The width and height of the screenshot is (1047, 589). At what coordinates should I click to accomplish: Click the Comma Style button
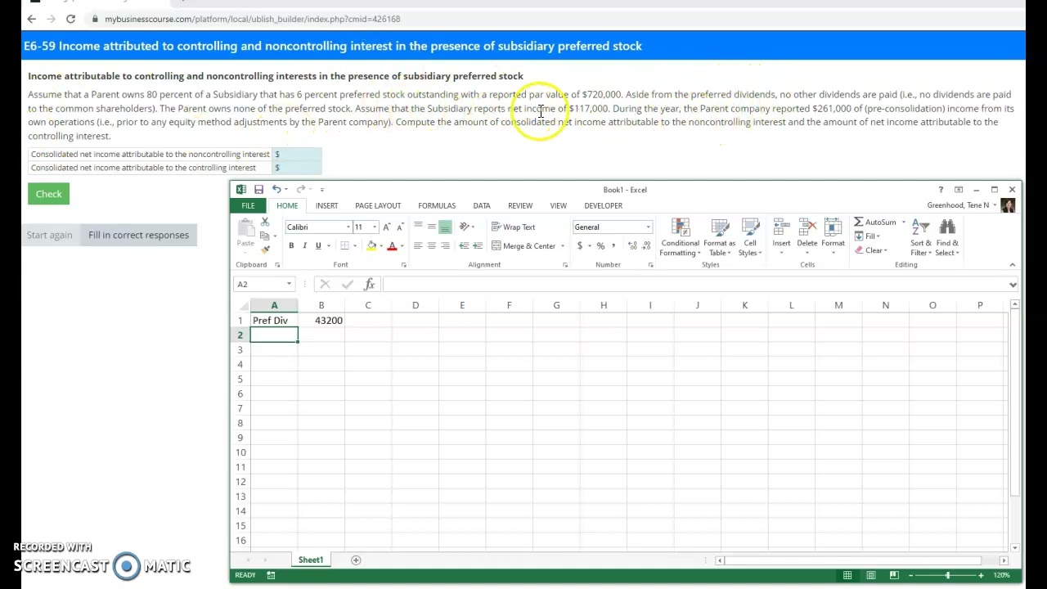pyautogui.click(x=613, y=245)
